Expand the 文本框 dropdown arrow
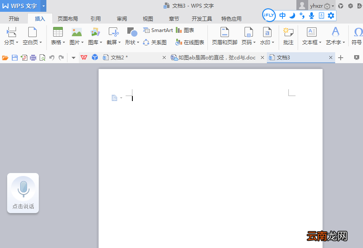Screen dimensions: 363x248 pos(320,43)
